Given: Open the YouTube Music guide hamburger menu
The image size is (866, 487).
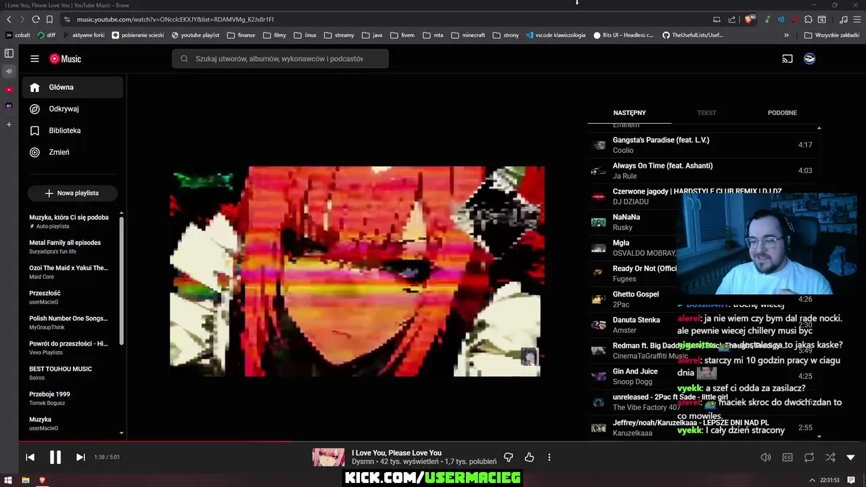Looking at the screenshot, I should point(35,59).
